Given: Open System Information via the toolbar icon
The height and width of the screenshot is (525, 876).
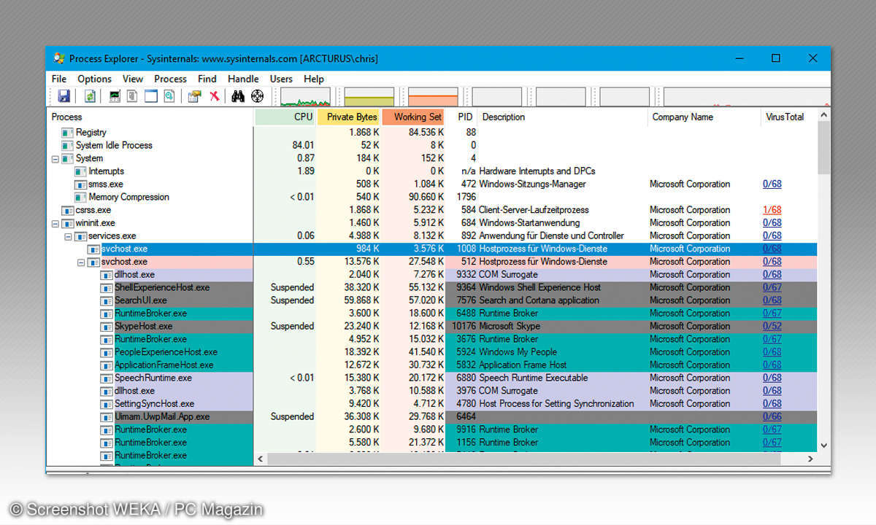Looking at the screenshot, I should (115, 96).
